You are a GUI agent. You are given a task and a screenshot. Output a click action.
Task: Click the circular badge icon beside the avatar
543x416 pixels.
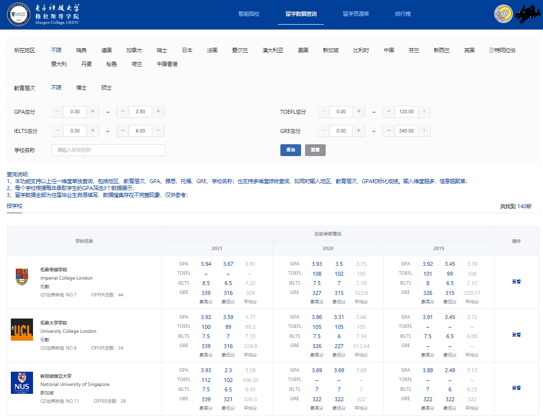(504, 13)
